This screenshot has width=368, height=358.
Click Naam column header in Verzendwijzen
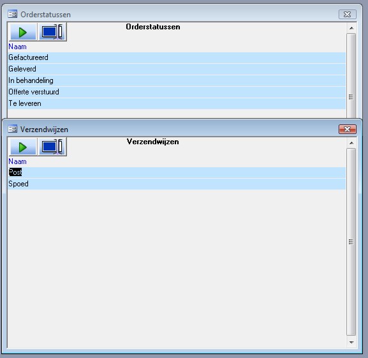coord(17,161)
